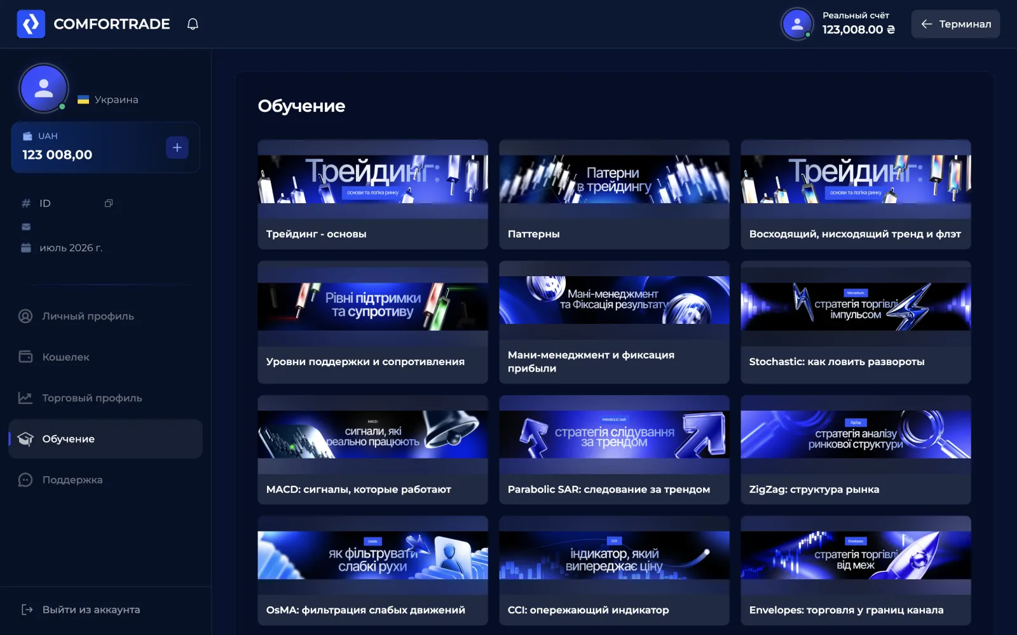Click the balance 123,008.00 in header

coord(858,30)
